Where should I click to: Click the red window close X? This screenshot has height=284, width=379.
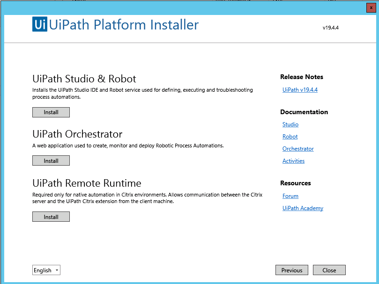click(x=371, y=7)
